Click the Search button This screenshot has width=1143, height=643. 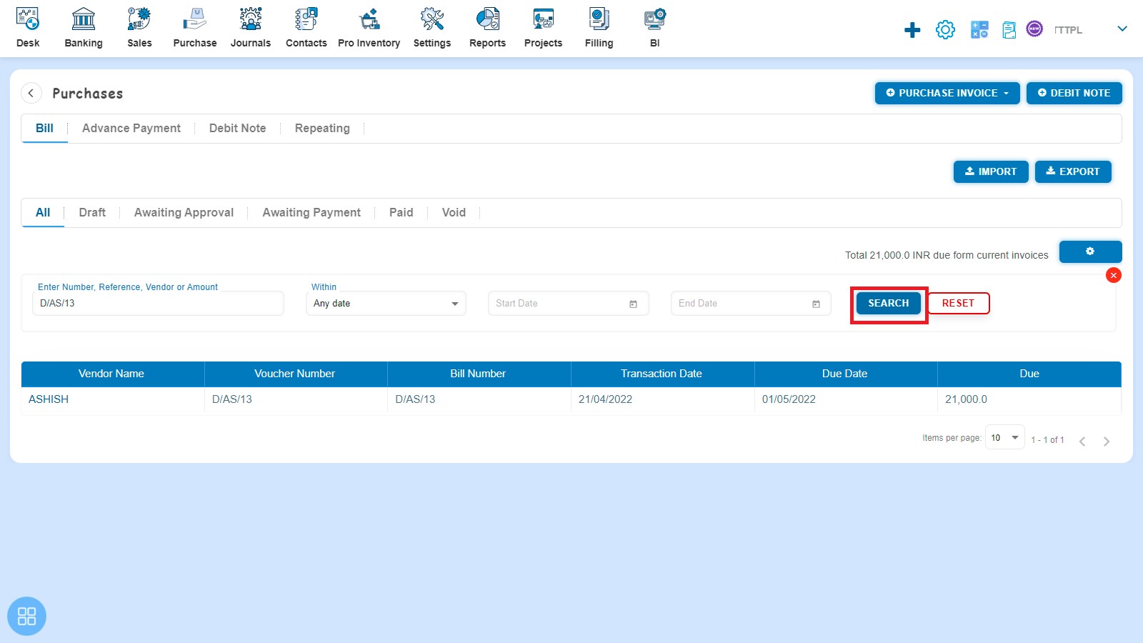point(889,304)
